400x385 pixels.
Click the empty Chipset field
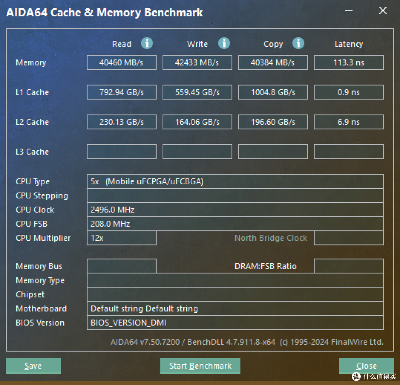tap(235, 294)
